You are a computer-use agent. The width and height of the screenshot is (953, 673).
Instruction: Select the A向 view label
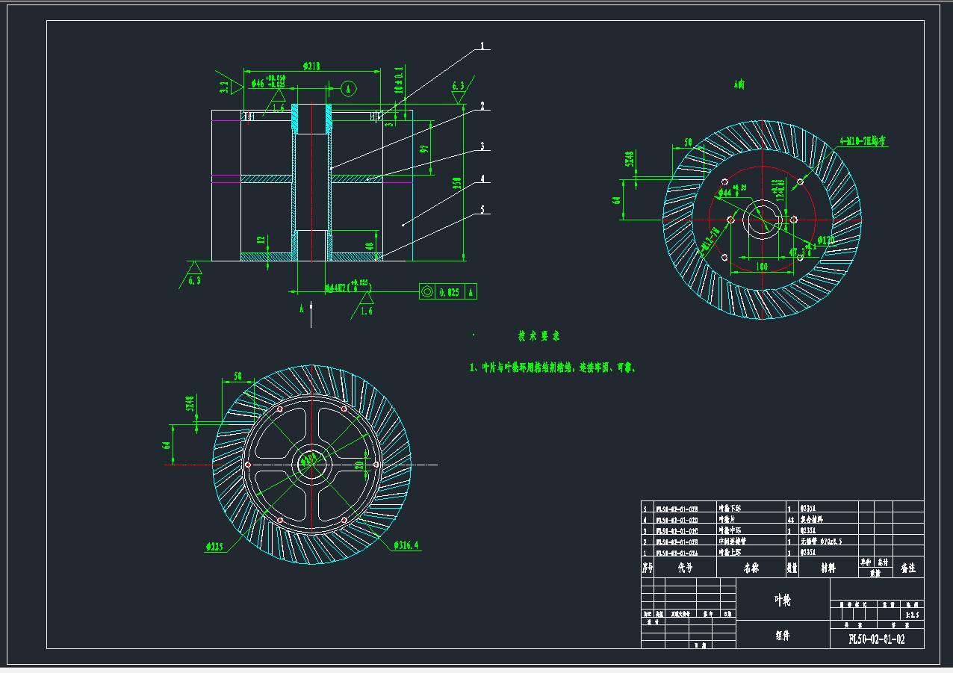739,86
